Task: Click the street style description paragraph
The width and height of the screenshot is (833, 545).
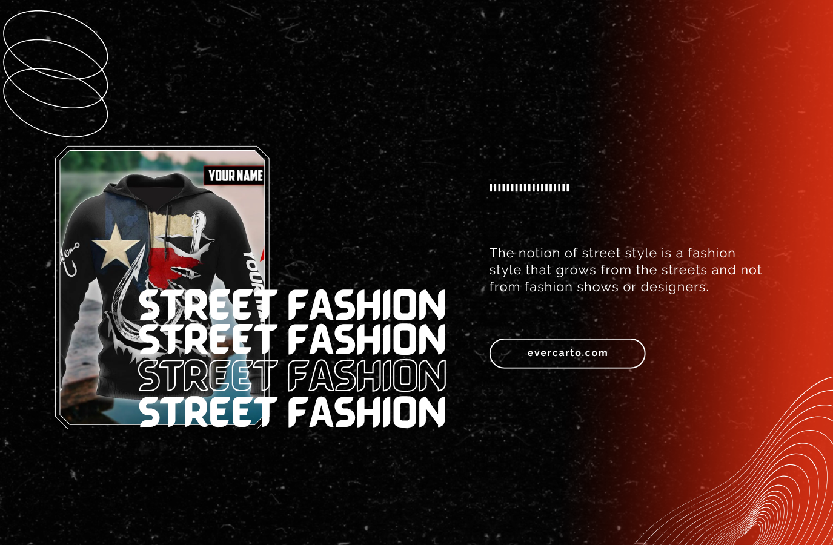Action: click(625, 269)
